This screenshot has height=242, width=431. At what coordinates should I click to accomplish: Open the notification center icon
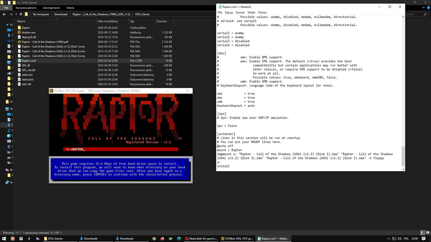pos(423,239)
